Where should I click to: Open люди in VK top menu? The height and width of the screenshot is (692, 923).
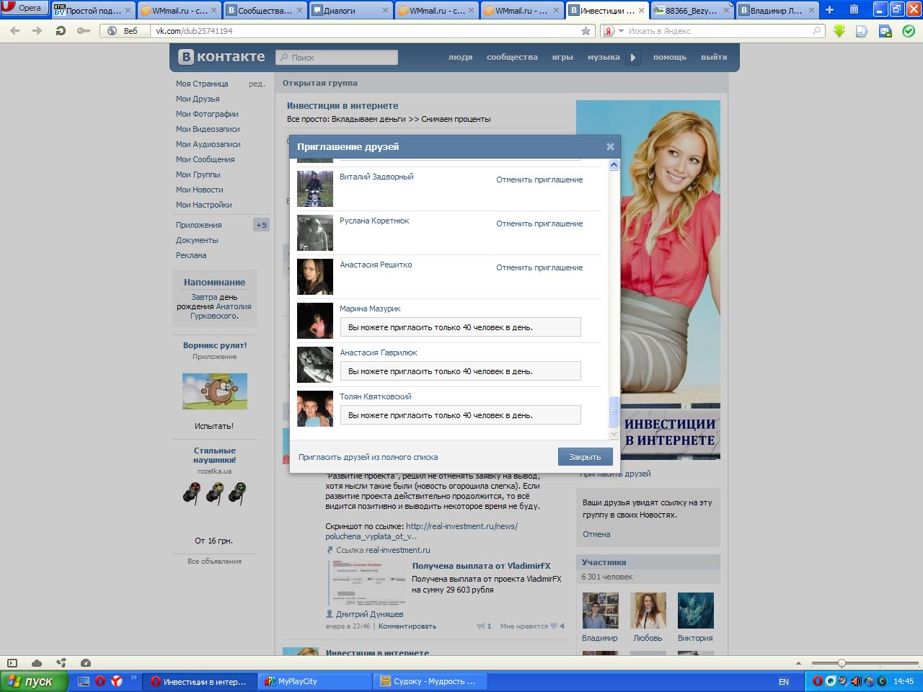(x=460, y=57)
